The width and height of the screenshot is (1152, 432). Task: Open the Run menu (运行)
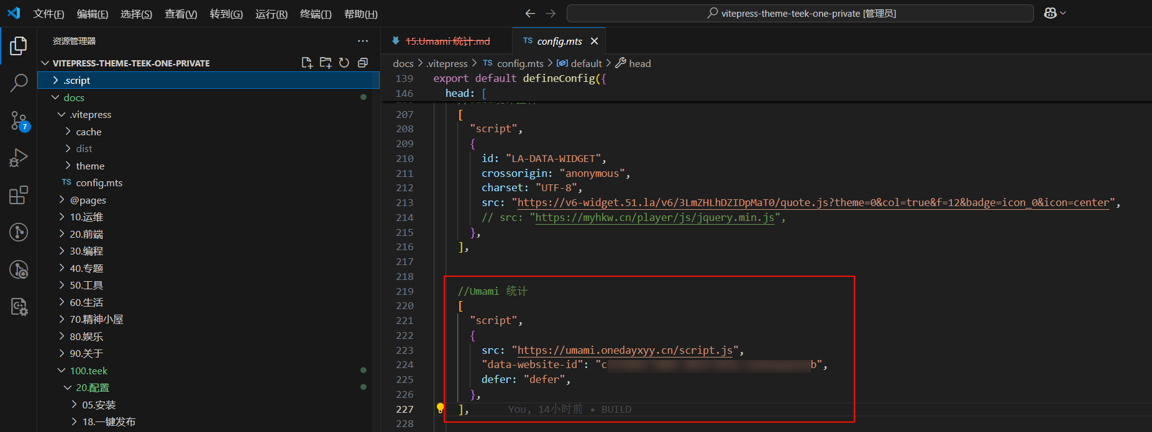click(x=272, y=14)
